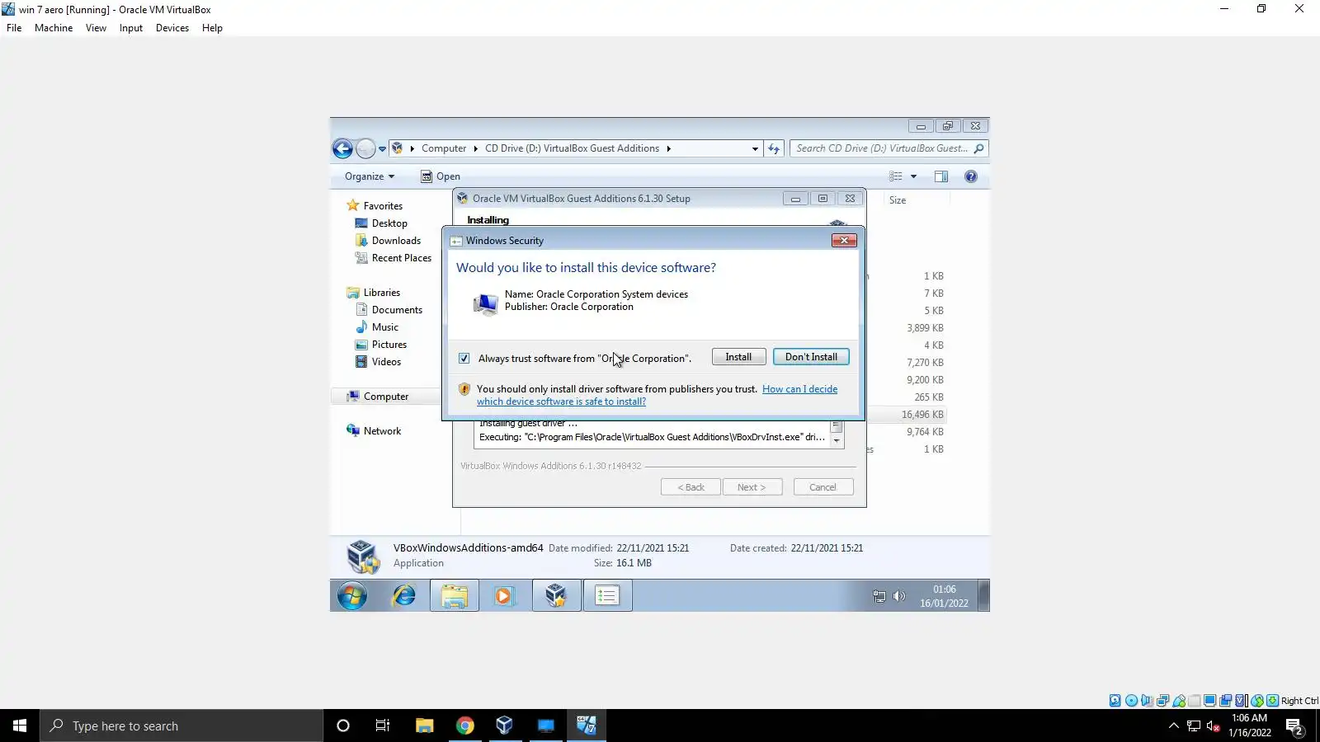The width and height of the screenshot is (1320, 742).
Task: Click the audio status icon in VirtualBox
Action: [x=1147, y=701]
